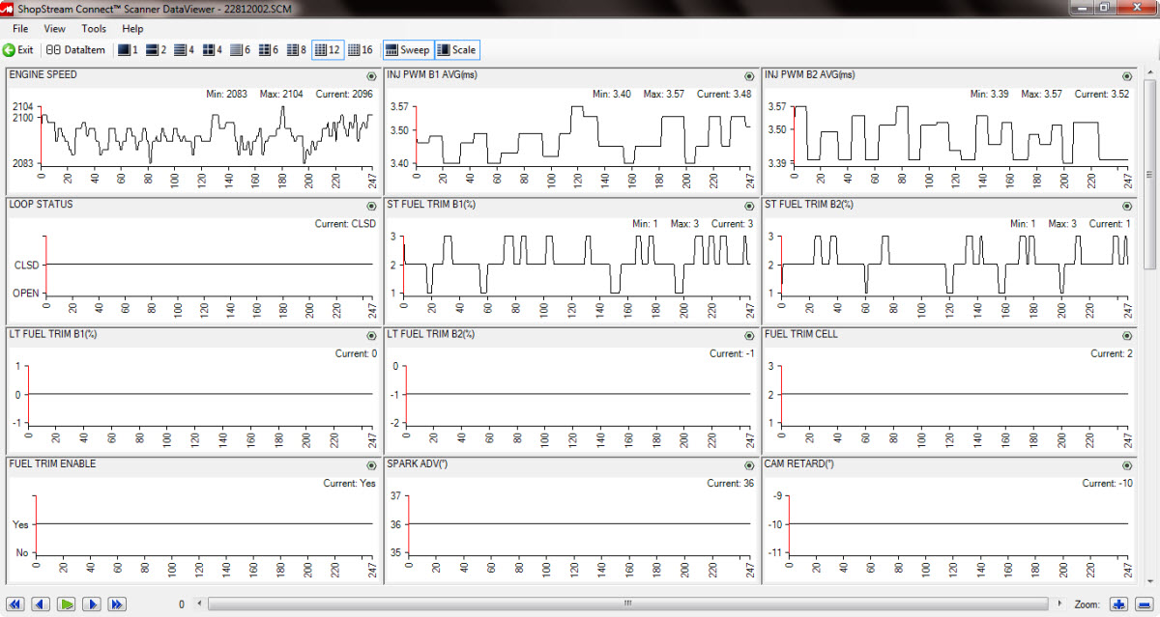Click the LT FUEL TRIM B2 graph options icon
The height and width of the screenshot is (617, 1160).
[748, 335]
